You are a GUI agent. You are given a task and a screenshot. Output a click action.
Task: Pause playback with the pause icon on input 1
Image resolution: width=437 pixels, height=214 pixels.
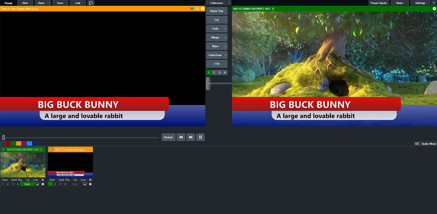pyautogui.click(x=42, y=179)
